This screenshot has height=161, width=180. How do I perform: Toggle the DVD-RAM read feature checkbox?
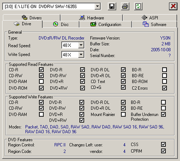[41, 82]
